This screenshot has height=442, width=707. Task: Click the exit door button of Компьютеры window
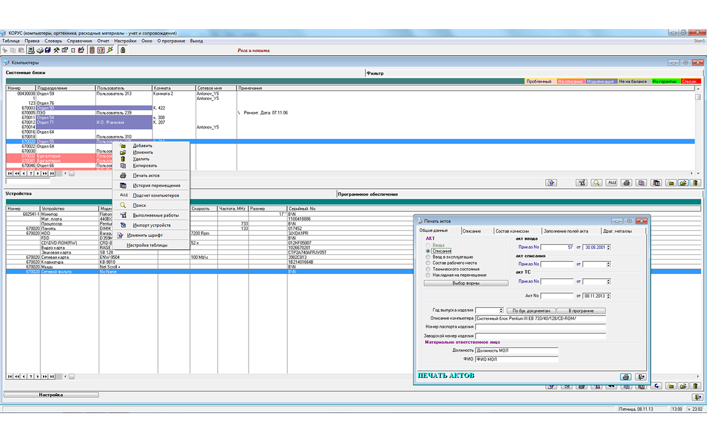697,397
